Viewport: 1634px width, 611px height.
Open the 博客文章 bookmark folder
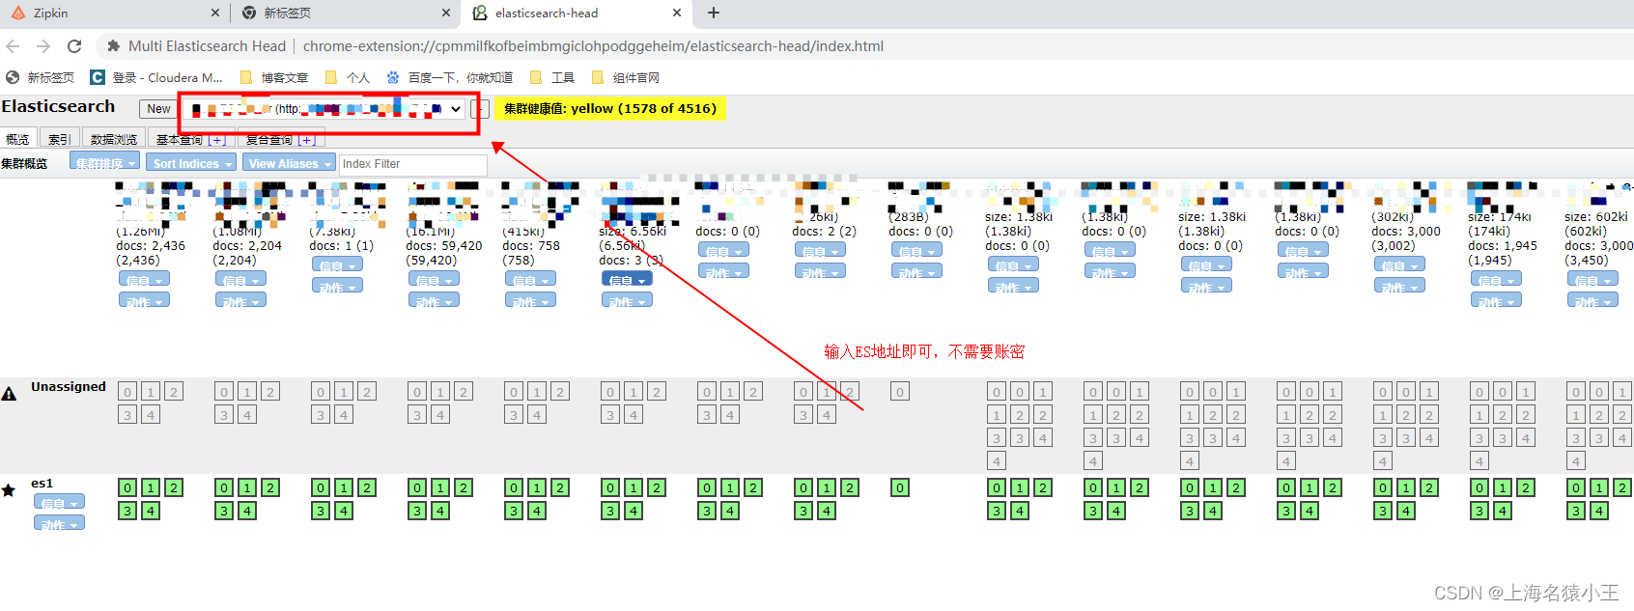click(273, 77)
